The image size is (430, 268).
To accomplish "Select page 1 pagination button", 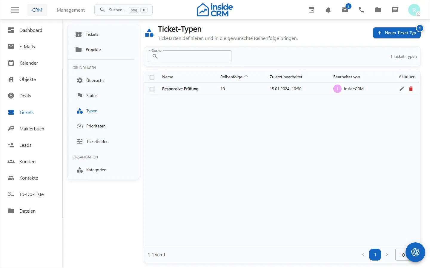I will (375, 255).
